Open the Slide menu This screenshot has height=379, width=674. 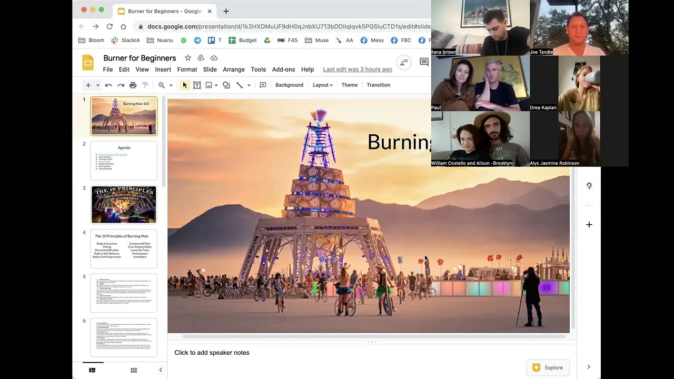[x=210, y=69]
